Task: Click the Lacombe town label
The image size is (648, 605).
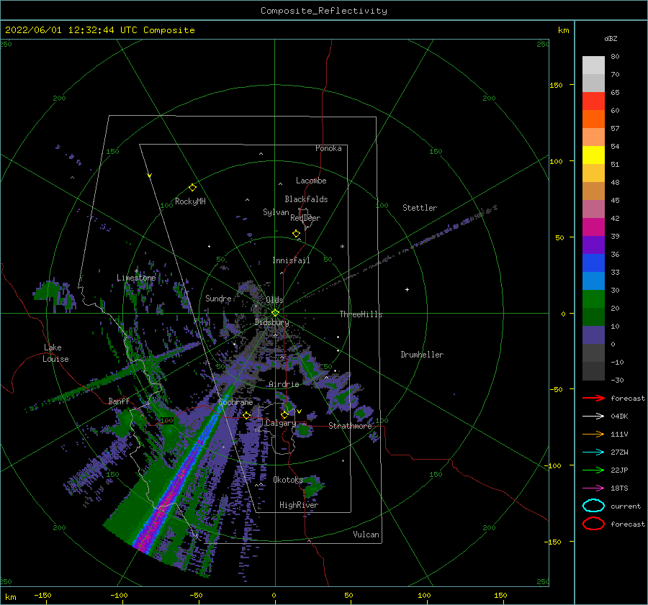Action: point(311,181)
